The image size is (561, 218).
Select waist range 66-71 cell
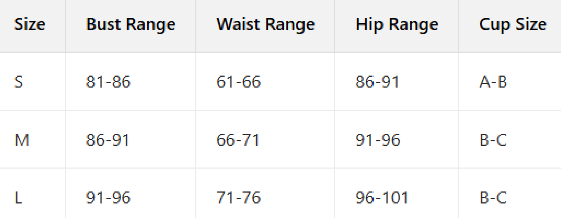pyautogui.click(x=238, y=140)
